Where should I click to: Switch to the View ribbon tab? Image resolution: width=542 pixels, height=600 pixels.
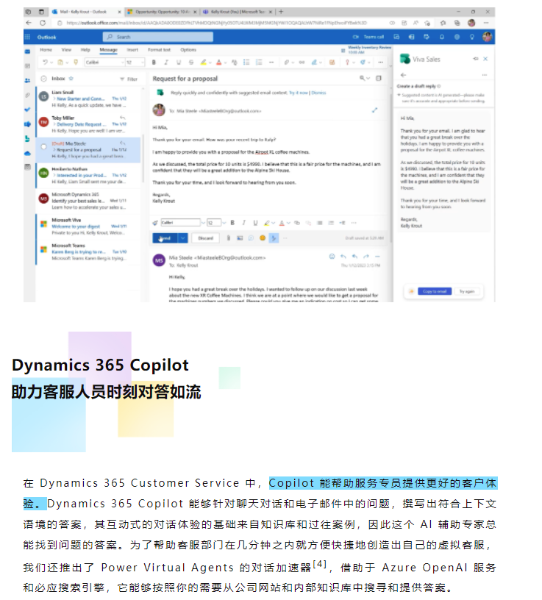click(x=66, y=50)
